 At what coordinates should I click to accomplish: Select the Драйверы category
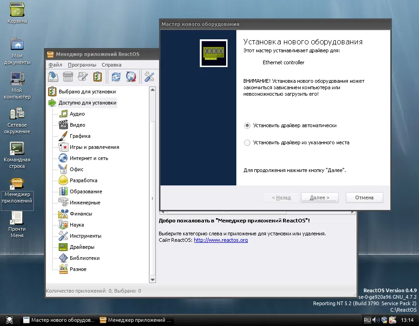point(82,247)
